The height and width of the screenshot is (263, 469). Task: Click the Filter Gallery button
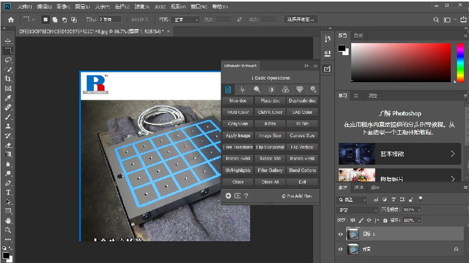pyautogui.click(x=270, y=170)
